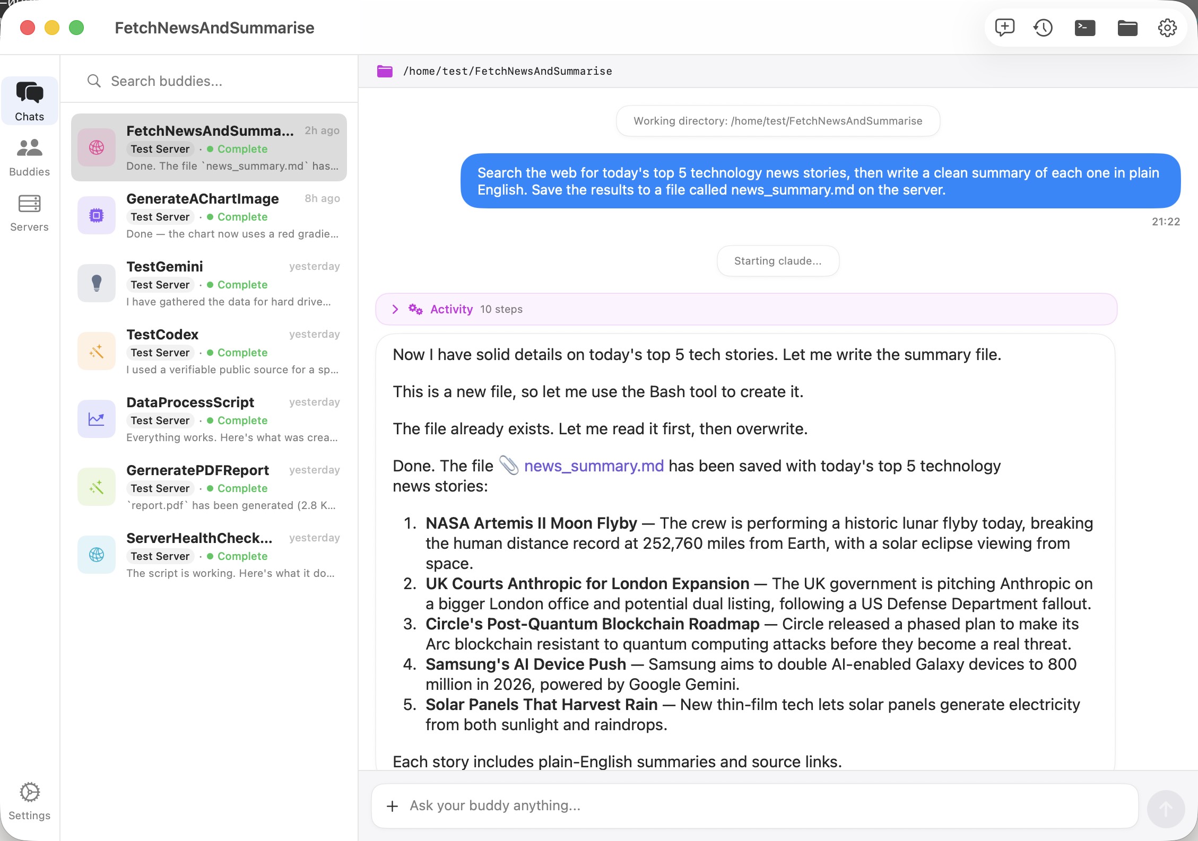1198x841 pixels.
Task: Switch to the Chats sidebar tab
Action: tap(30, 101)
